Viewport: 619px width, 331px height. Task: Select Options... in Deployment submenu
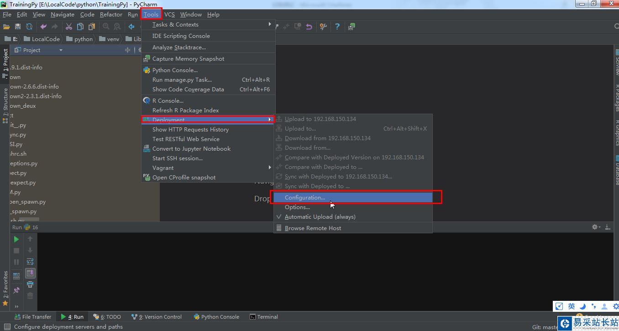(353, 207)
